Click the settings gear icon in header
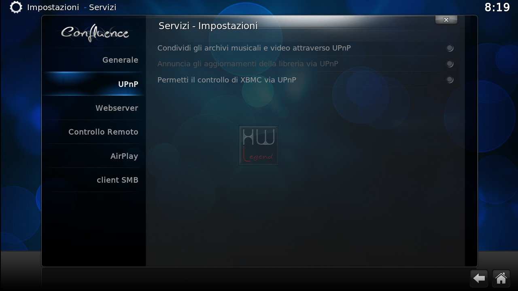This screenshot has height=291, width=518. [x=16, y=7]
